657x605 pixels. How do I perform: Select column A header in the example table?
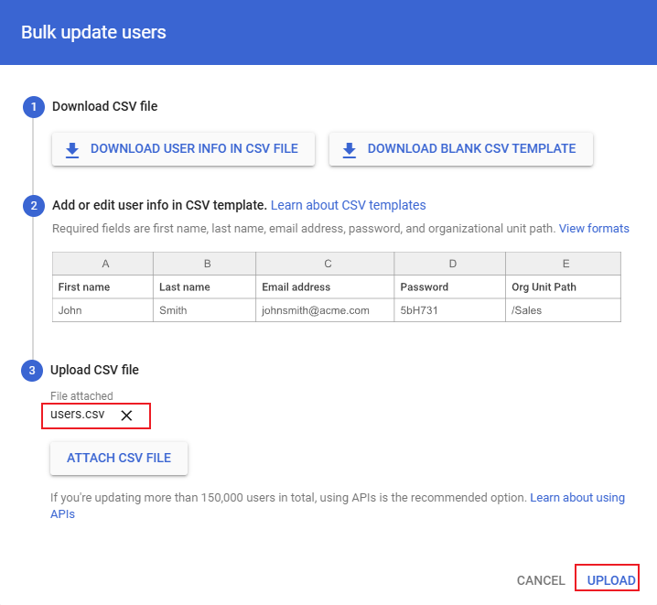pyautogui.click(x=105, y=264)
